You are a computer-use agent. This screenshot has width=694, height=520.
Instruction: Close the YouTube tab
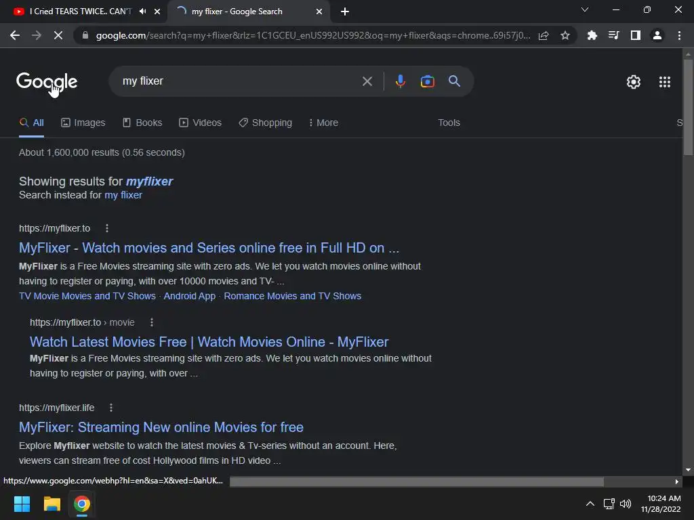click(x=157, y=12)
